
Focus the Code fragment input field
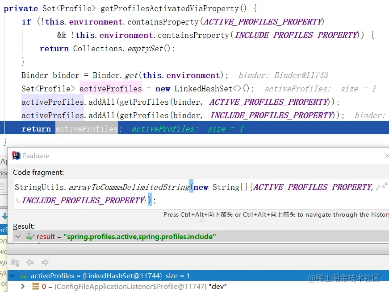pos(201,194)
